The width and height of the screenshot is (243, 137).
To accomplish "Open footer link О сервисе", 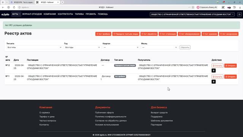I will 44,113.
